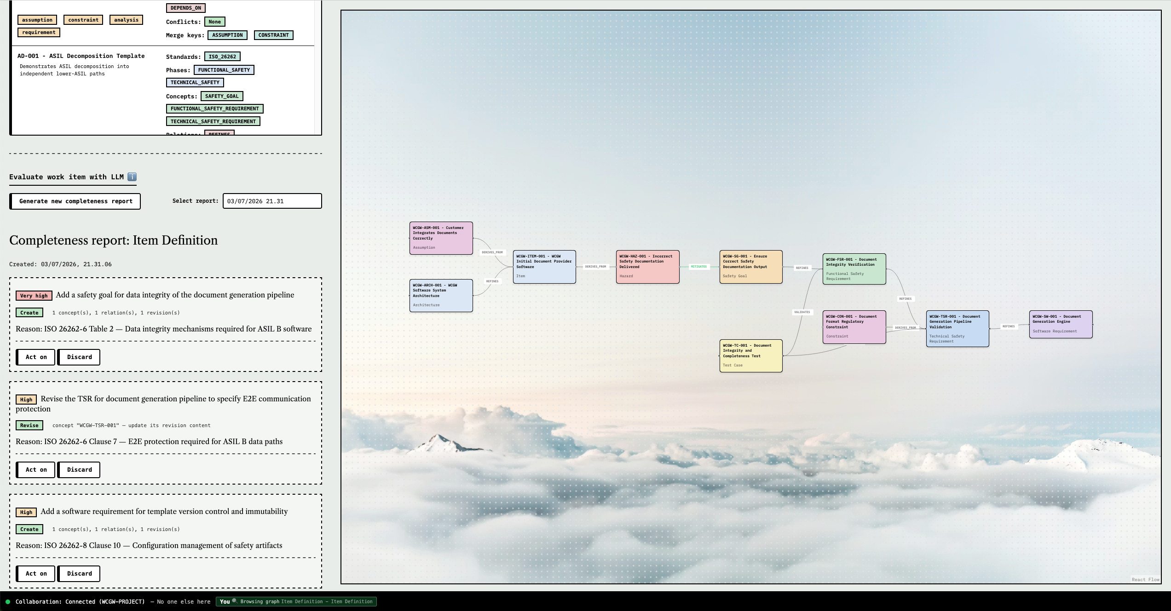Viewport: 1171px width, 611px height.
Task: Click the TECHNICAL_SAFETY phase tag
Action: (x=195, y=82)
